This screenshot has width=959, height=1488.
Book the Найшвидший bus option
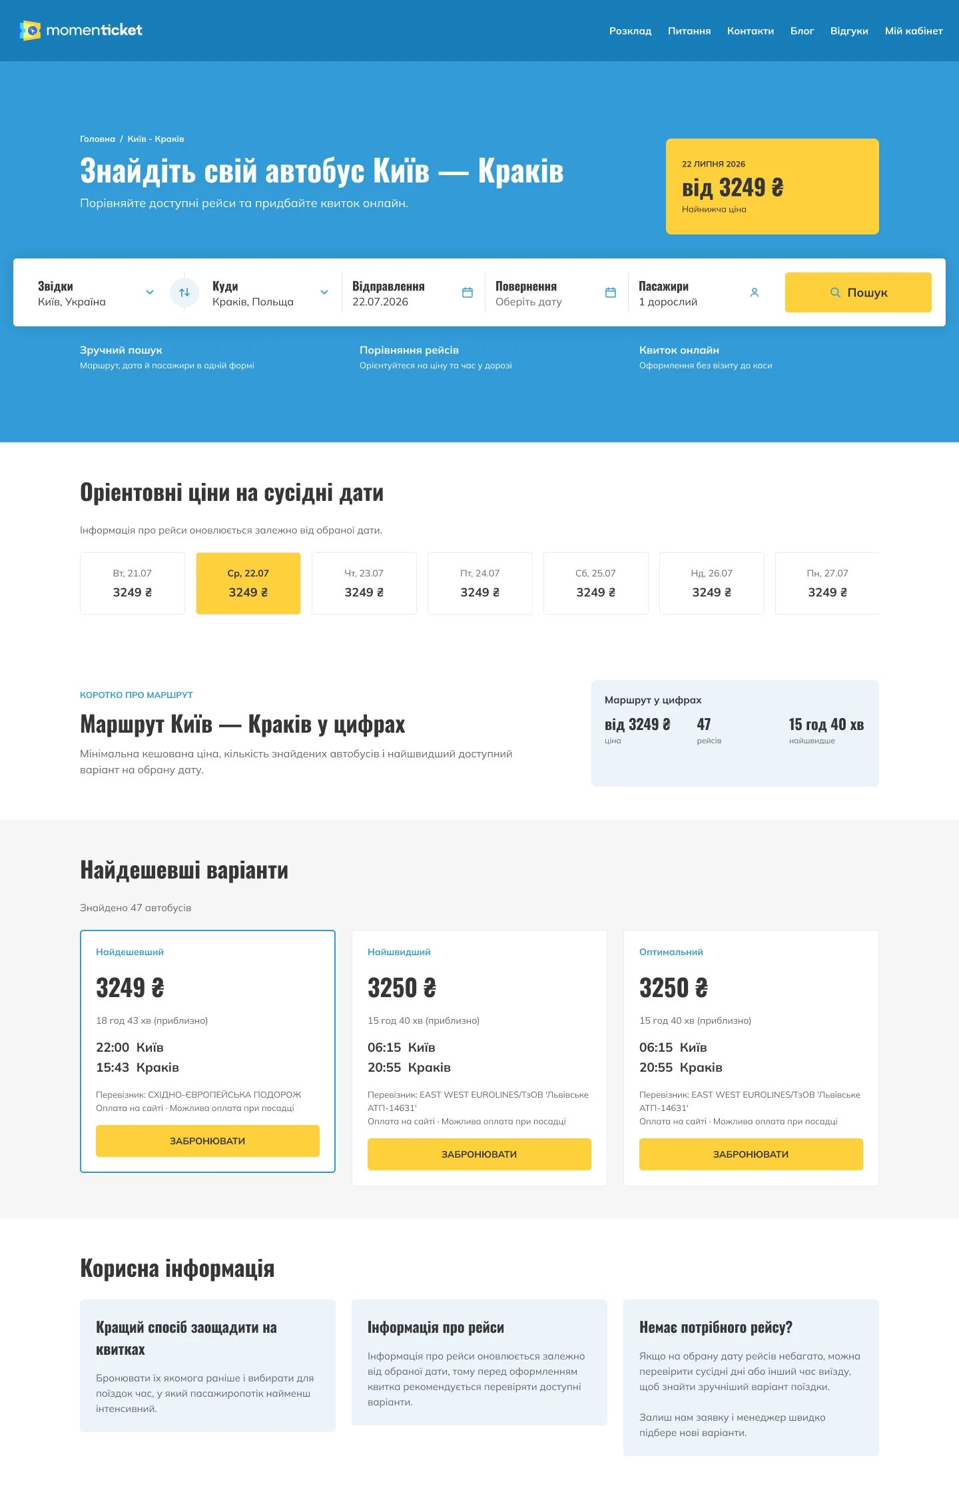(x=479, y=1154)
